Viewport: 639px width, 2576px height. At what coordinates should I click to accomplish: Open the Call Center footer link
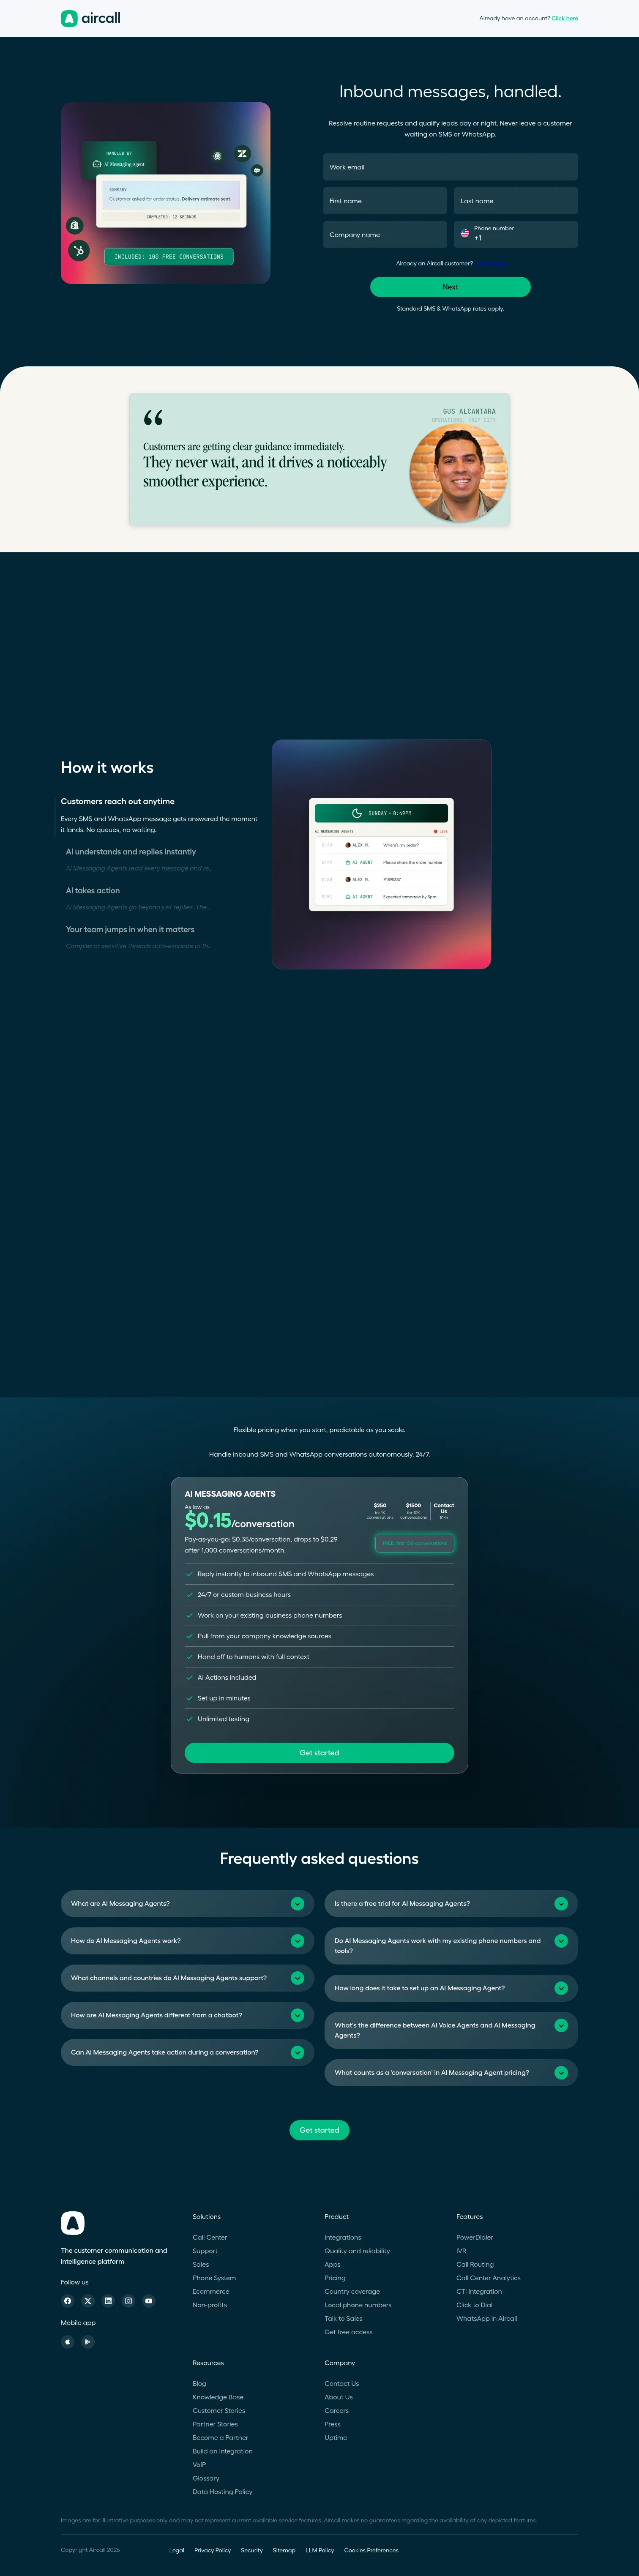point(210,2237)
